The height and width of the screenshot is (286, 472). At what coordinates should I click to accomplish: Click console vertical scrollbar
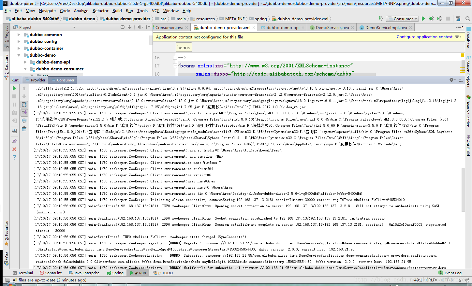[463, 191]
